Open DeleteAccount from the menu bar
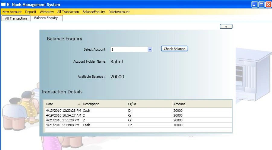Image resolution: width=272 pixels, height=150 pixels. coord(119,12)
